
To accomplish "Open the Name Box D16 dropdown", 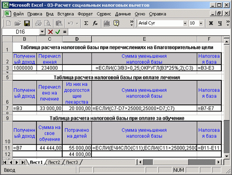I will pos(42,32).
